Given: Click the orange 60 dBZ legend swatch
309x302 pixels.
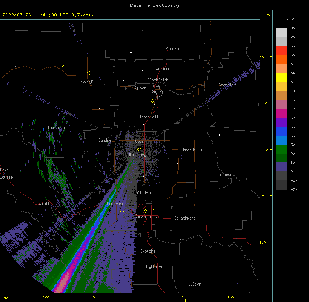Looking at the screenshot, I should [282, 59].
